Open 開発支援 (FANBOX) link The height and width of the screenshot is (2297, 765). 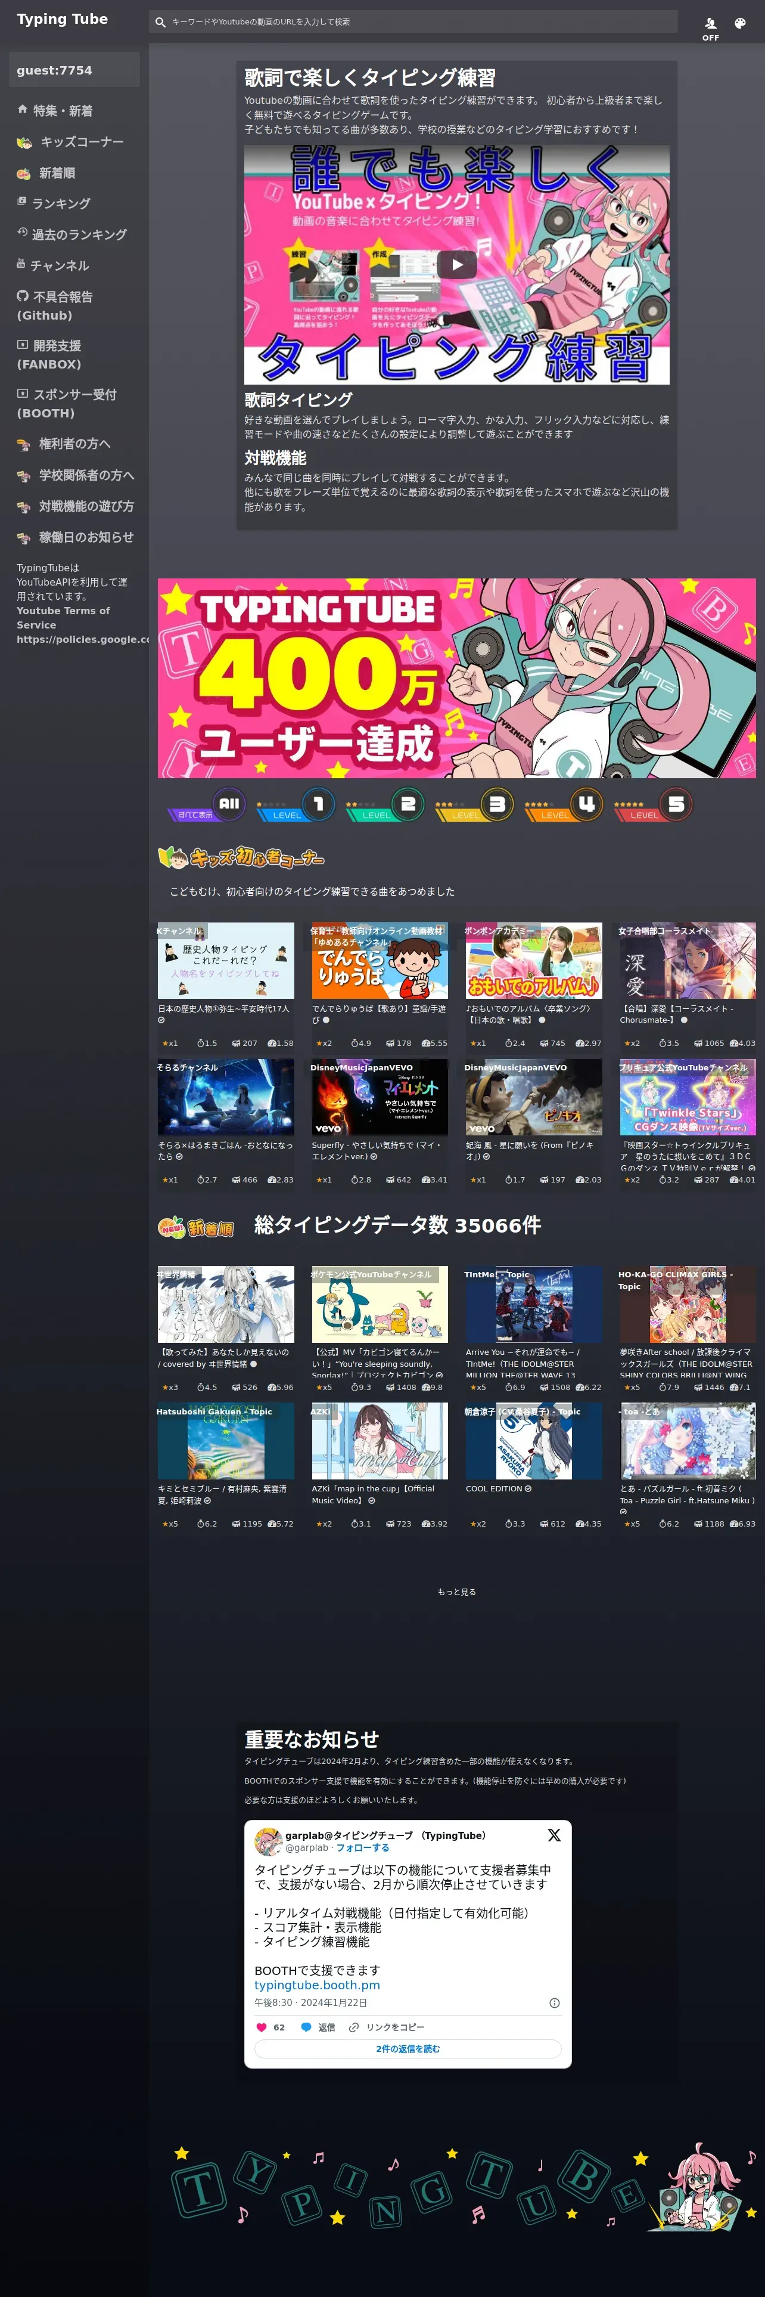tap(49, 355)
